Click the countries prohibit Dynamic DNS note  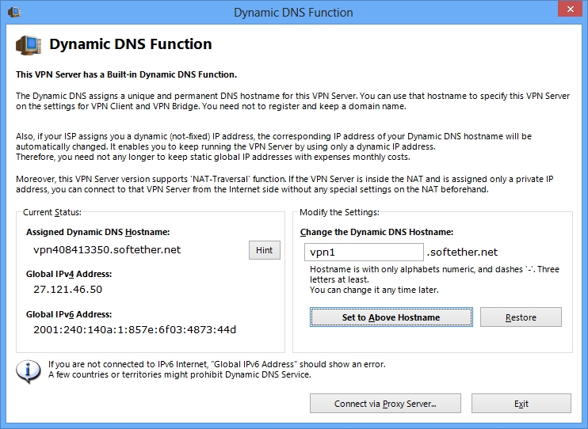coord(180,374)
